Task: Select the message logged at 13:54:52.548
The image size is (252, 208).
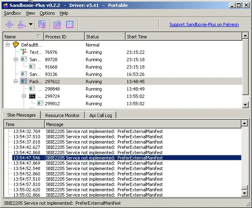Action: click(x=127, y=168)
